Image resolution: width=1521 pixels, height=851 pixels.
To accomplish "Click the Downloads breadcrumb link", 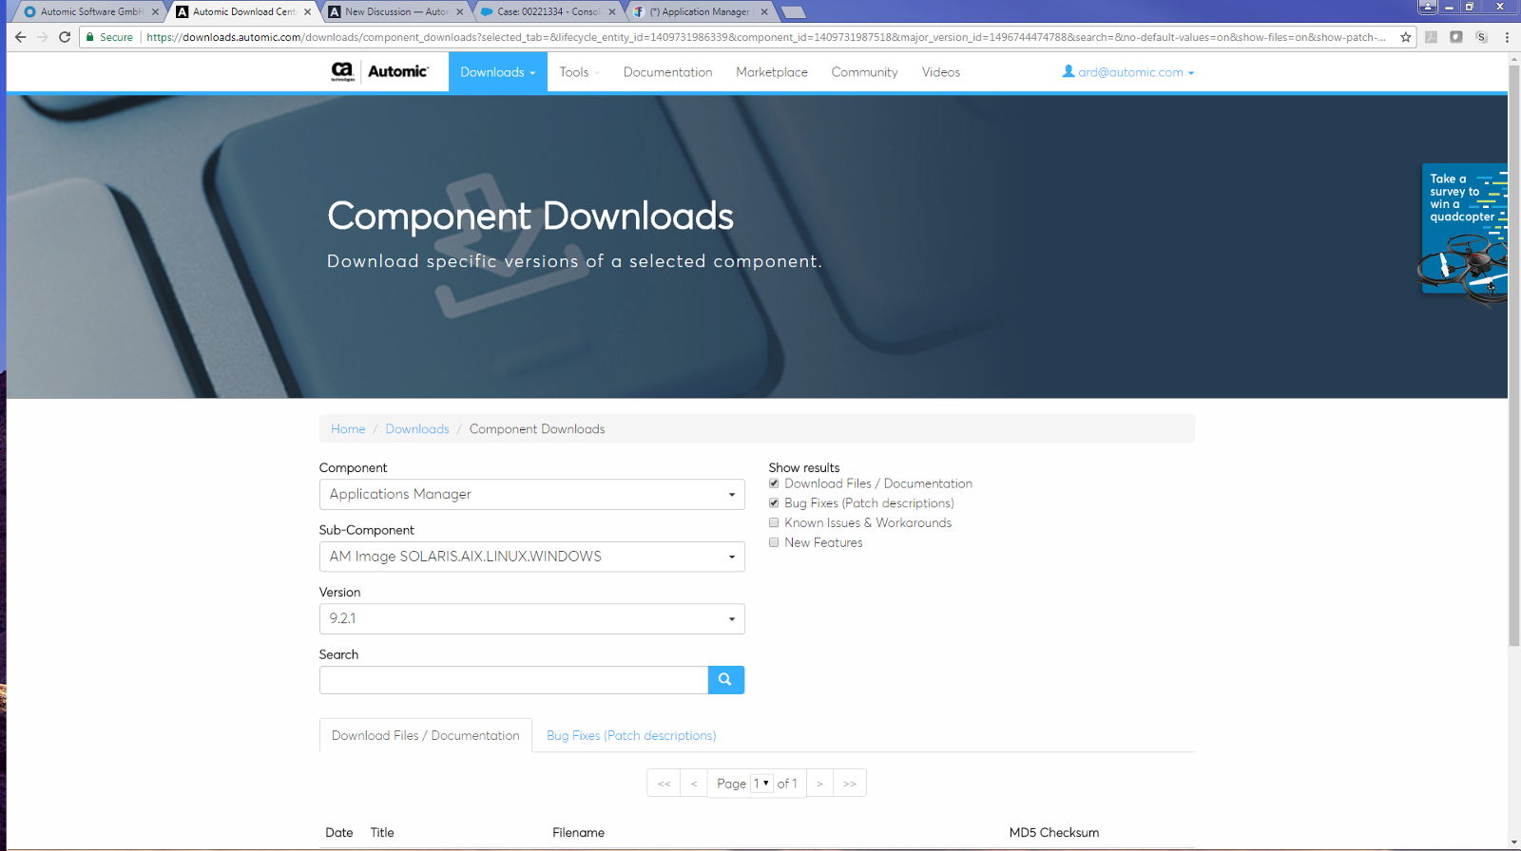I will (417, 429).
